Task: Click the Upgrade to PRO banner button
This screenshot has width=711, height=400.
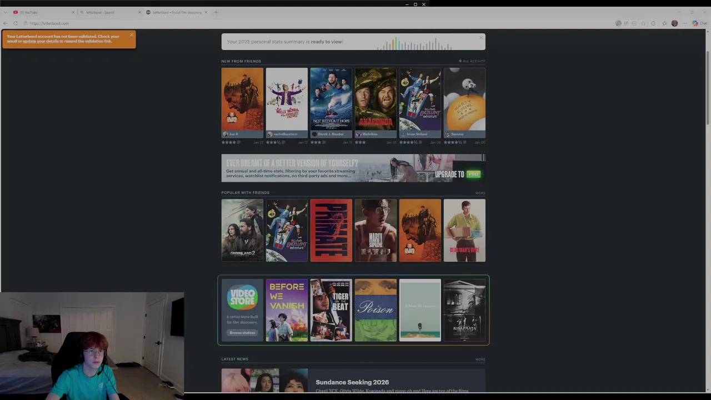Action: 458,174
